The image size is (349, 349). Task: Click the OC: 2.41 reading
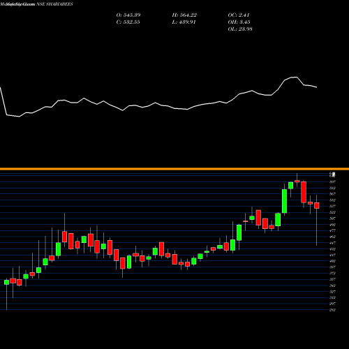(x=239, y=15)
